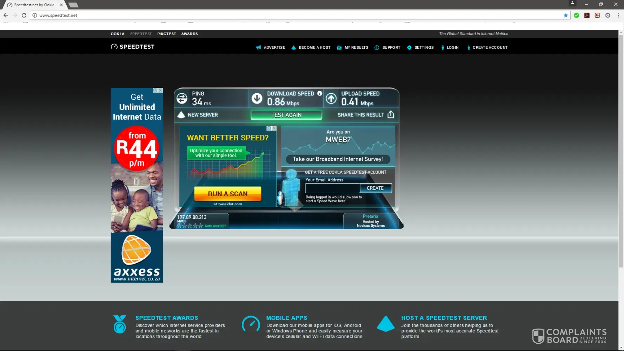Open the Chrome three-dot menu
Viewport: 624px width, 351px height.
[x=618, y=15]
